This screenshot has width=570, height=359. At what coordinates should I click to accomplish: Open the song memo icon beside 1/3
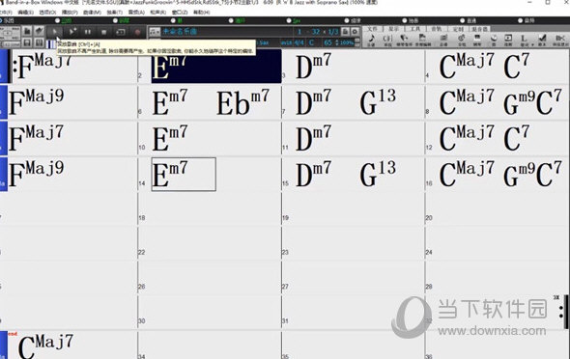[x=345, y=32]
